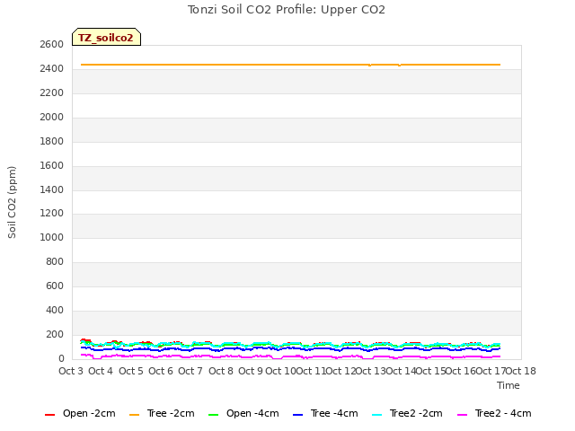Click the '2200' y-axis tick label
This screenshot has height=431, width=575.
52,93
